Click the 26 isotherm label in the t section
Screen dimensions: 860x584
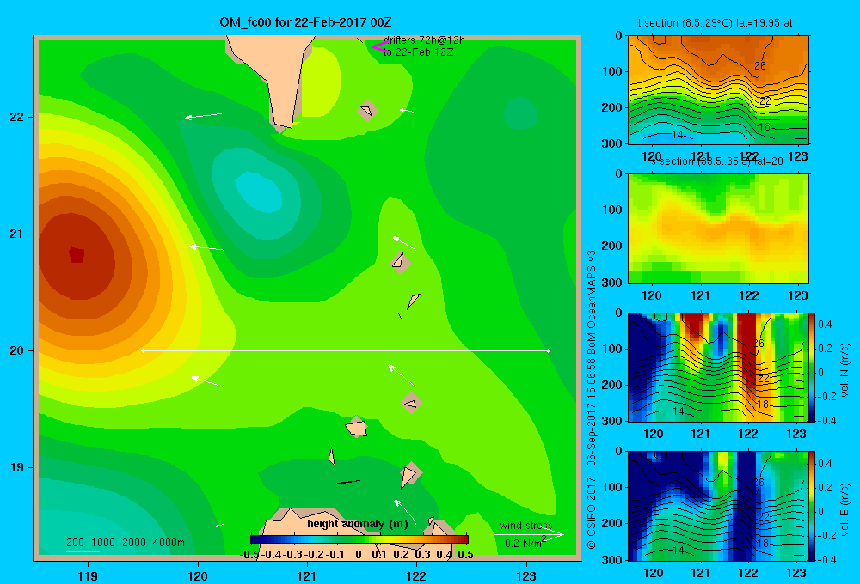pyautogui.click(x=759, y=66)
